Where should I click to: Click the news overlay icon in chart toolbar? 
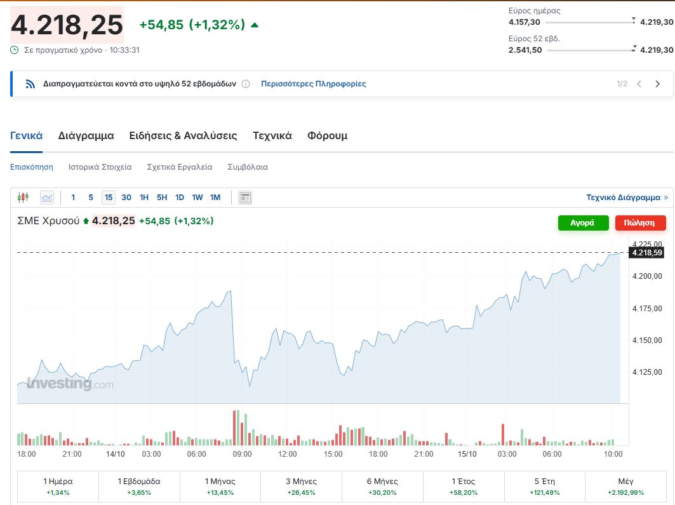point(245,198)
